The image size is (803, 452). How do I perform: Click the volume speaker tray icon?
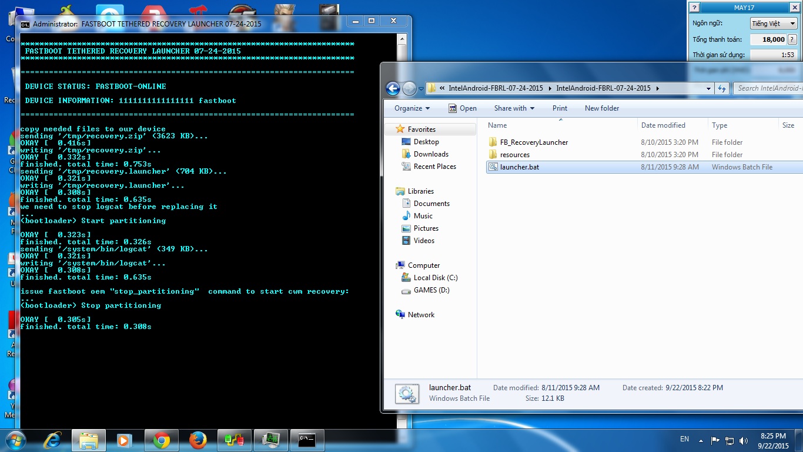pos(744,440)
